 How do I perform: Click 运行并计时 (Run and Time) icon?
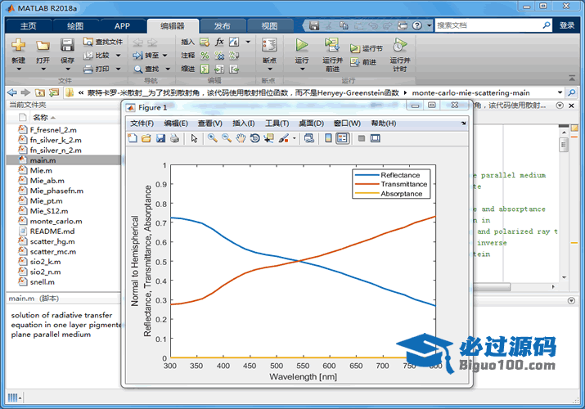point(399,45)
